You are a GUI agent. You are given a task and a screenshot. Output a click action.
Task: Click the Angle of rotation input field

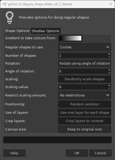tap(83, 71)
